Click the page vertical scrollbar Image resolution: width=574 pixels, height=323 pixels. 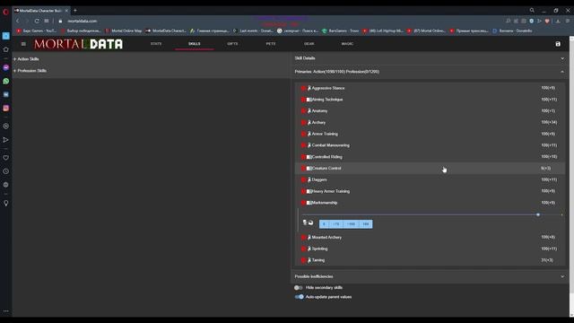(x=571, y=176)
